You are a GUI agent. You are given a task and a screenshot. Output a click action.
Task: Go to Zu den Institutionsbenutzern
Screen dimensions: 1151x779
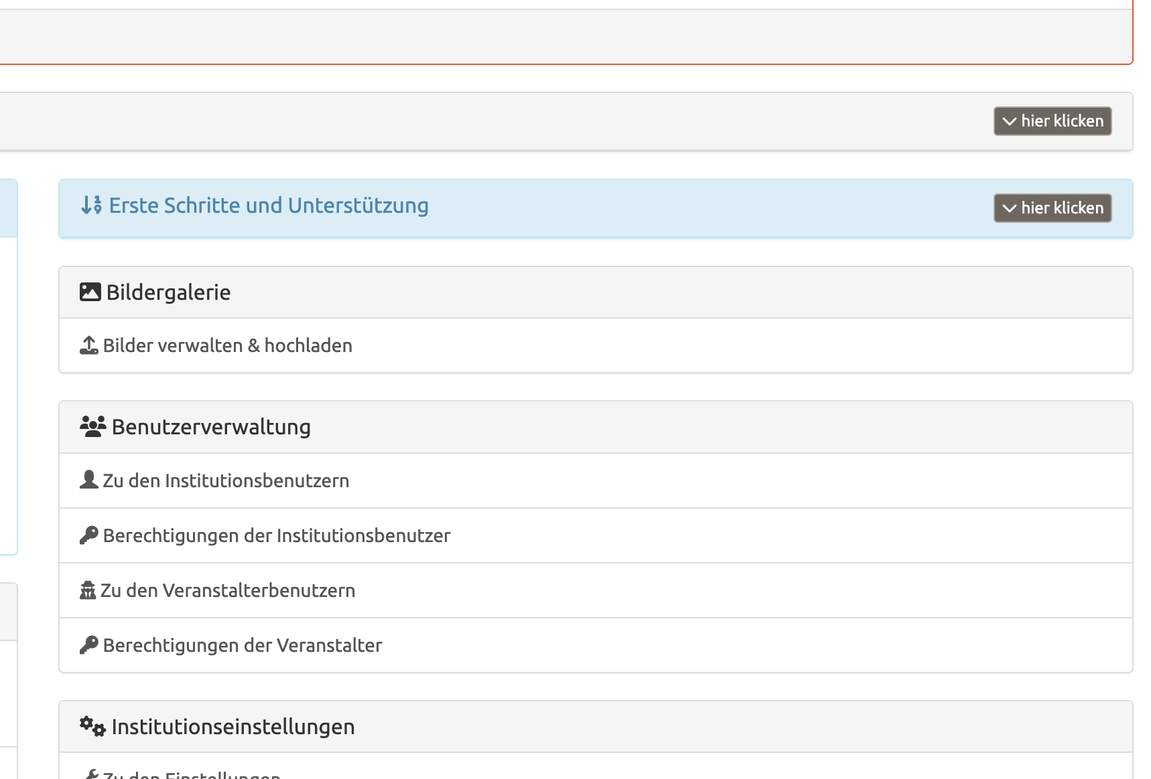click(x=226, y=481)
